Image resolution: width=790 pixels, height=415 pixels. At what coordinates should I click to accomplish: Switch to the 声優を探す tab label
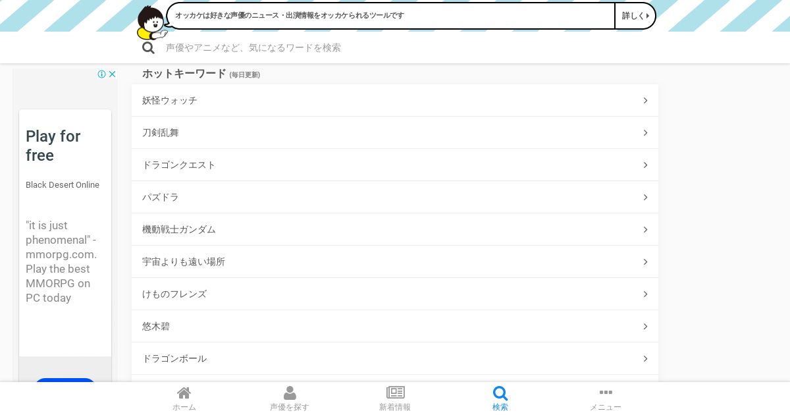290,407
